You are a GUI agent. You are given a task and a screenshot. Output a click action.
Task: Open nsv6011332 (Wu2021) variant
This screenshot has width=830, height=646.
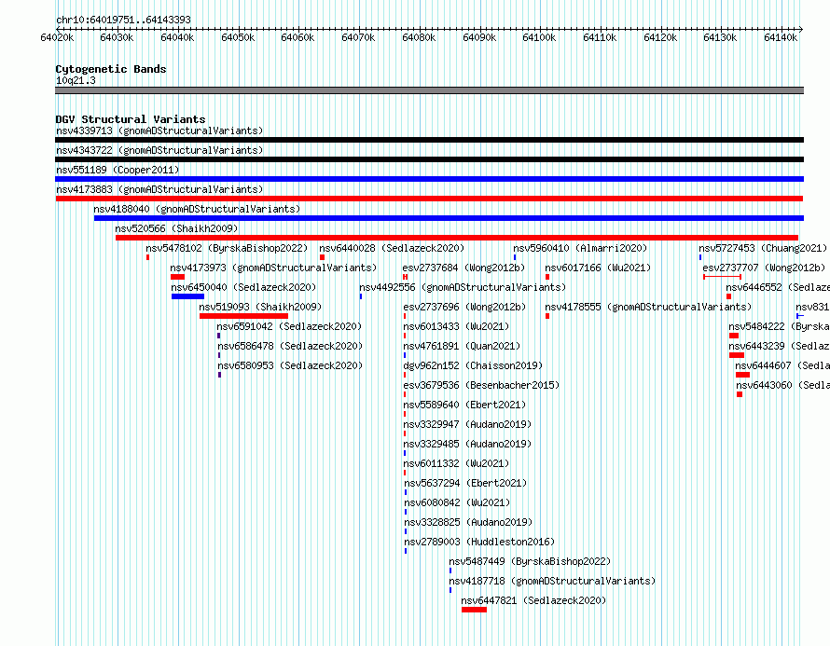456,463
